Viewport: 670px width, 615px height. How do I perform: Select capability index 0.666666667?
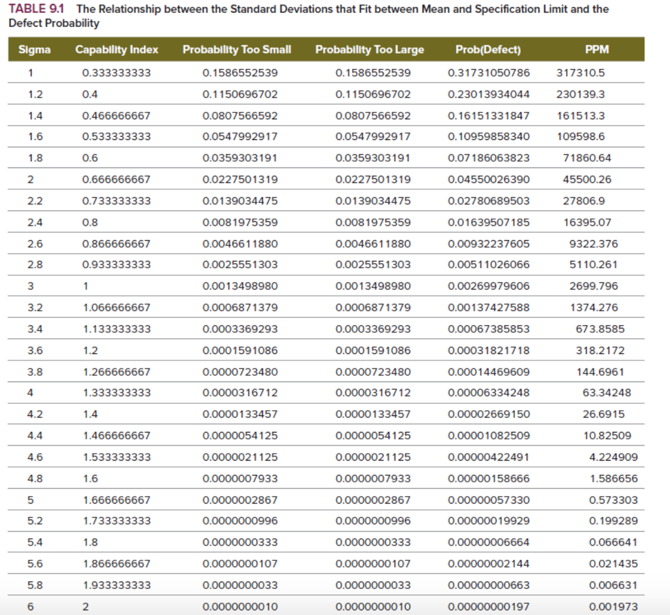116,179
